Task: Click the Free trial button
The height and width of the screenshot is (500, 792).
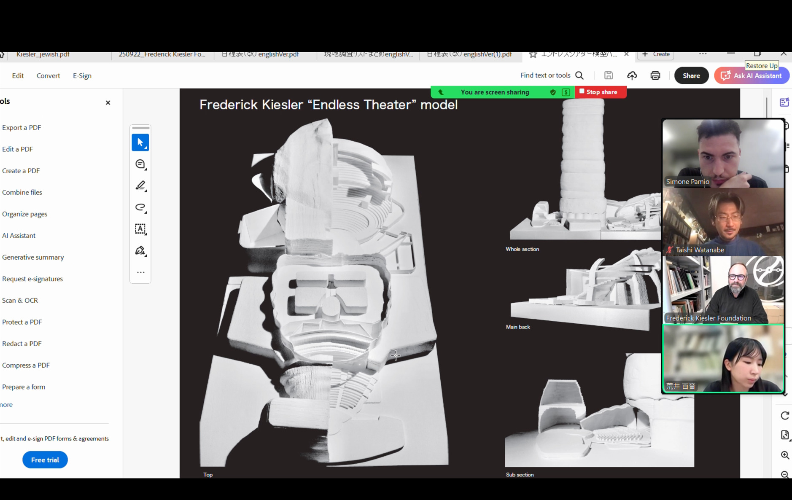Action: pyautogui.click(x=45, y=460)
